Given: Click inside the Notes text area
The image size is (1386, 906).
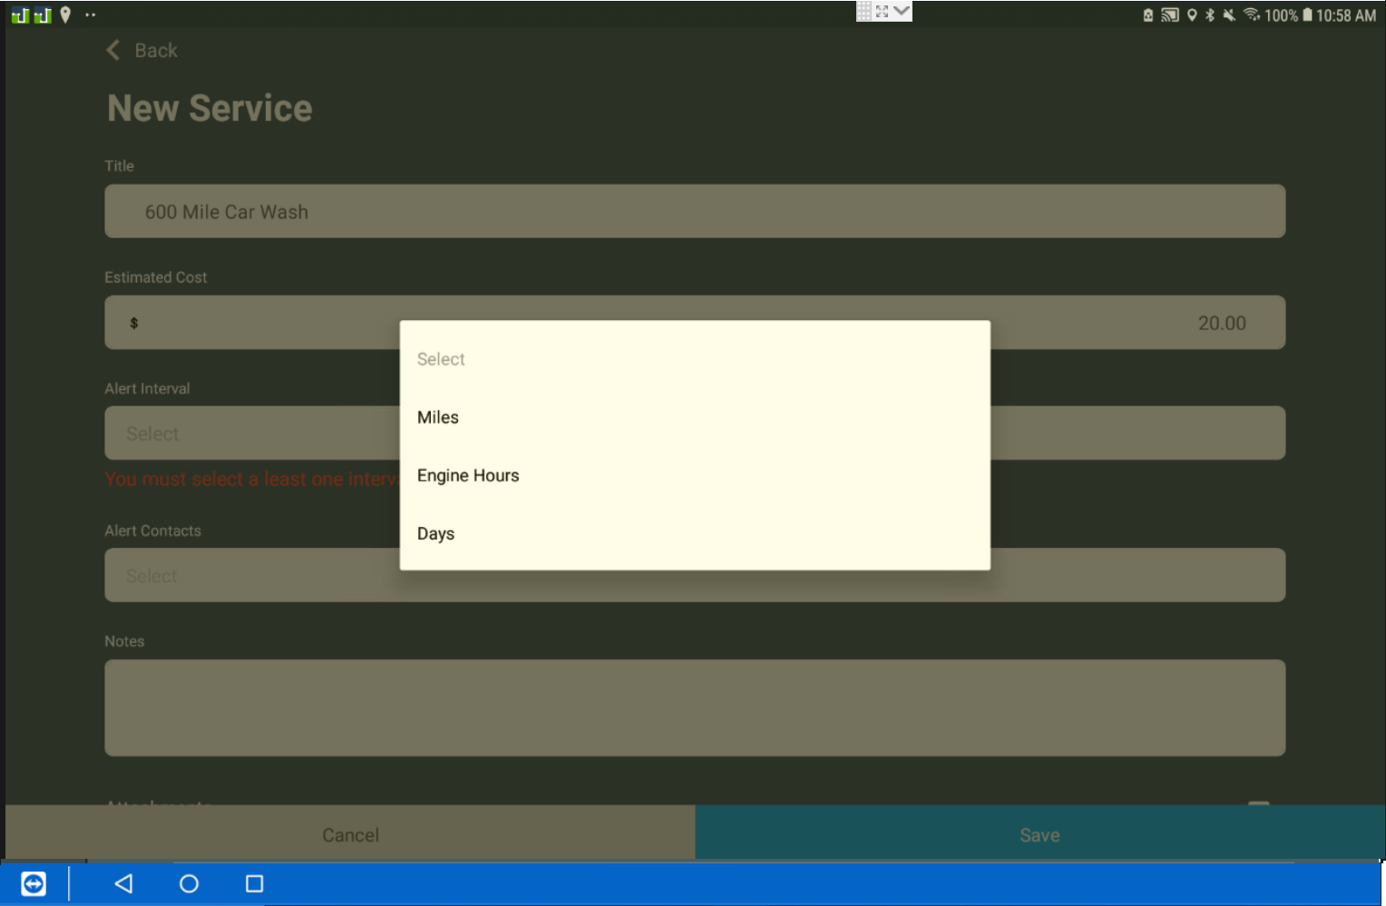Looking at the screenshot, I should pos(694,707).
